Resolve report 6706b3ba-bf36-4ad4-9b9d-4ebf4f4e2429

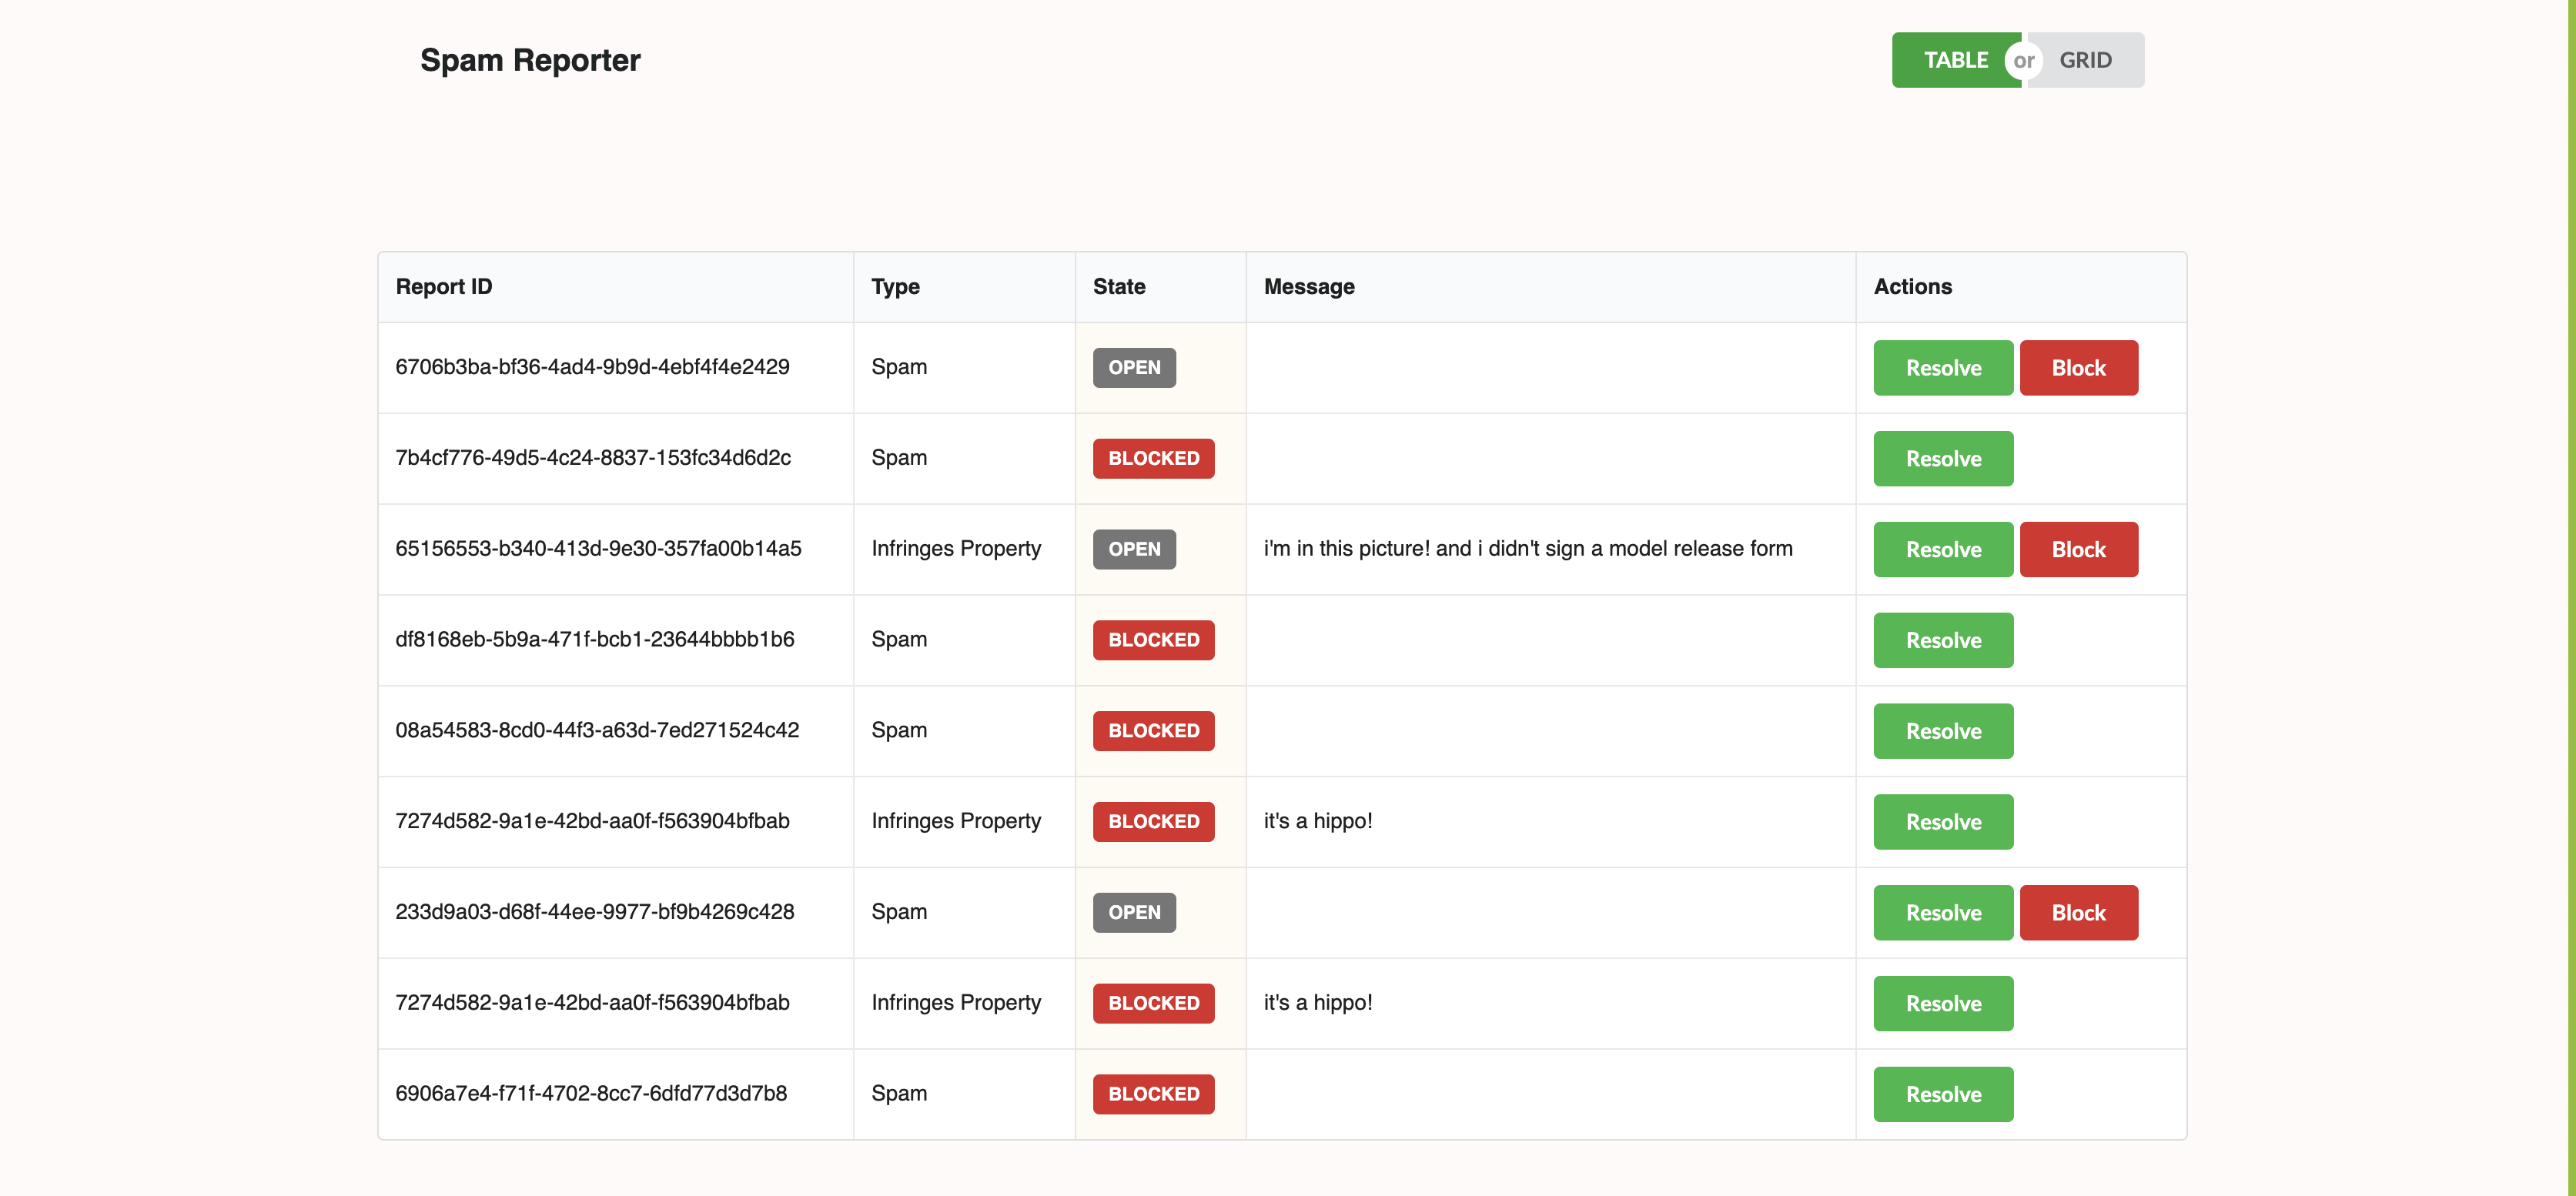pos(1941,367)
